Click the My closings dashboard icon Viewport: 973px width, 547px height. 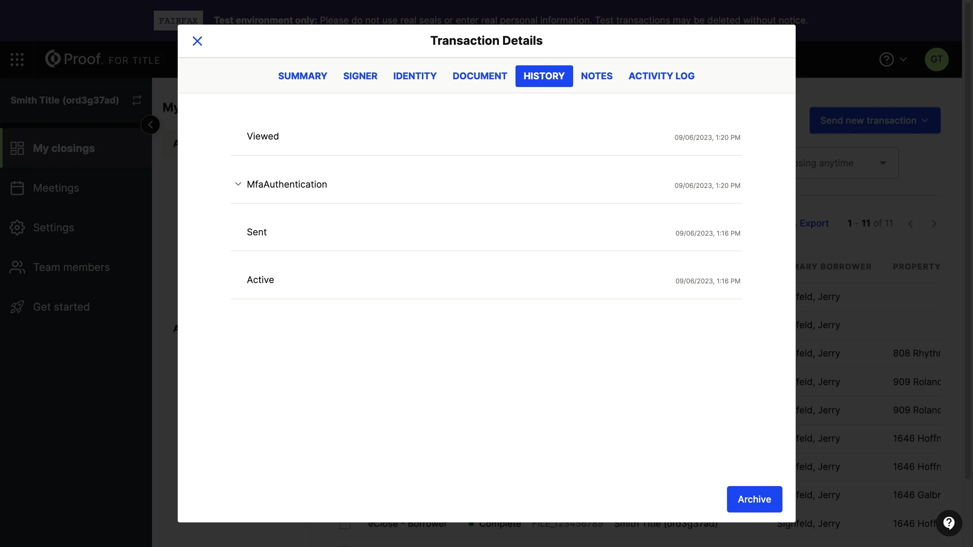click(17, 148)
